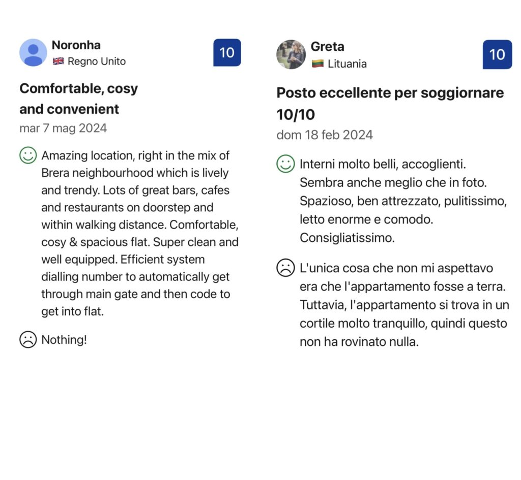Open the reviewer name Noronha

point(76,45)
